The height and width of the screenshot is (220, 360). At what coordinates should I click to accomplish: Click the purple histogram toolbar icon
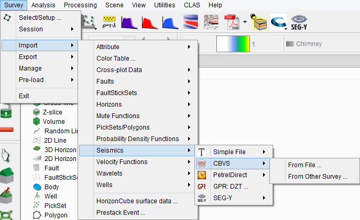point(129,22)
